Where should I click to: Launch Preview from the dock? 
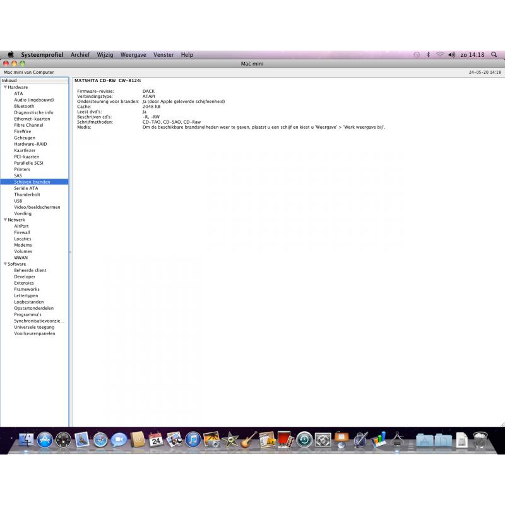(x=175, y=439)
